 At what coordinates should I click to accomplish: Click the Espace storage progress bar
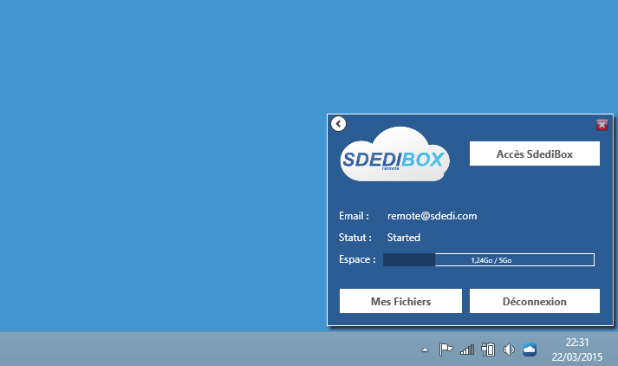[489, 260]
